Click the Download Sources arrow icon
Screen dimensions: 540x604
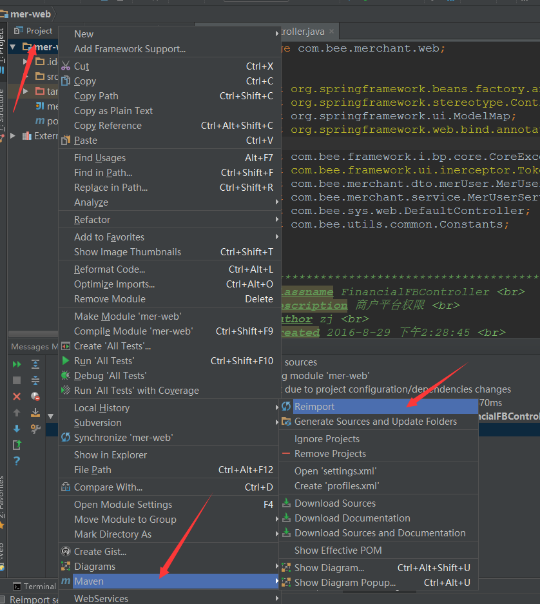(286, 503)
